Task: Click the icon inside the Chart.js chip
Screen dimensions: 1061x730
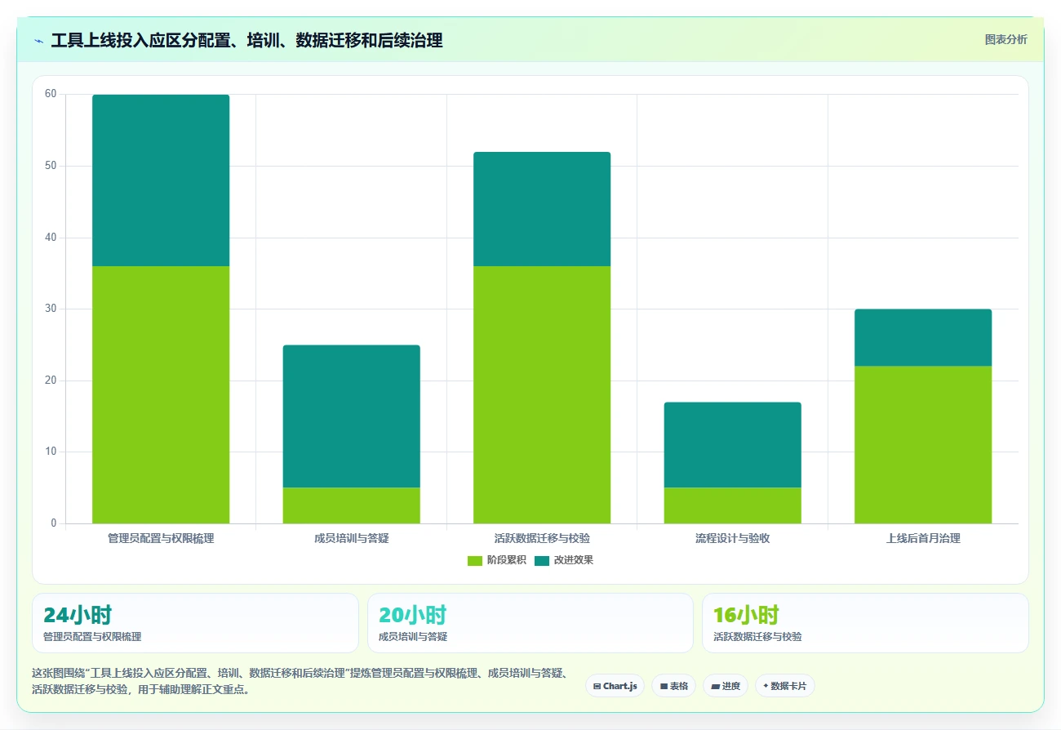Action: click(x=597, y=686)
